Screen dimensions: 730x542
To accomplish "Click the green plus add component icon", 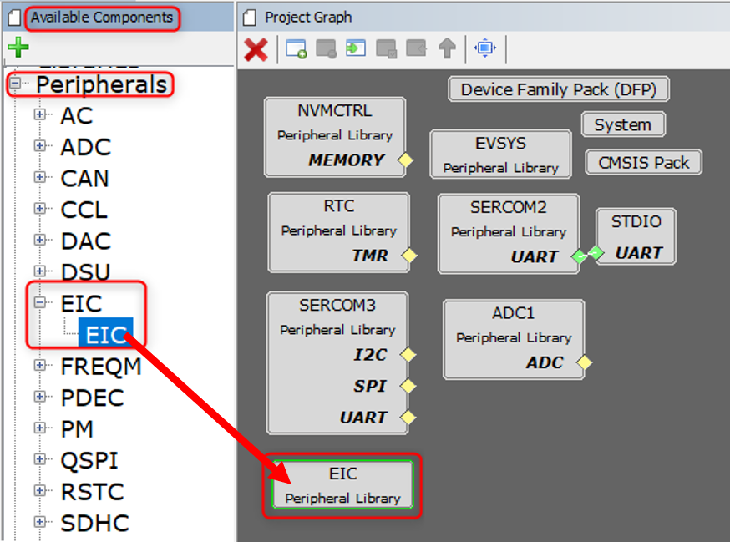I will 18,48.
